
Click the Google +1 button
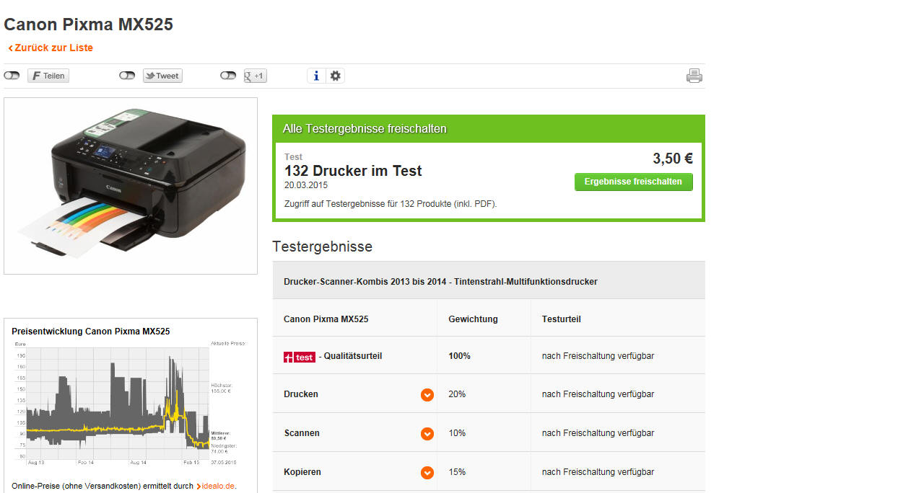tap(256, 76)
